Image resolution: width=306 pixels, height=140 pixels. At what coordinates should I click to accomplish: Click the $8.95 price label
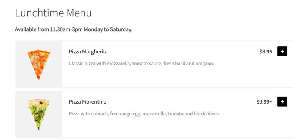pyautogui.click(x=266, y=52)
